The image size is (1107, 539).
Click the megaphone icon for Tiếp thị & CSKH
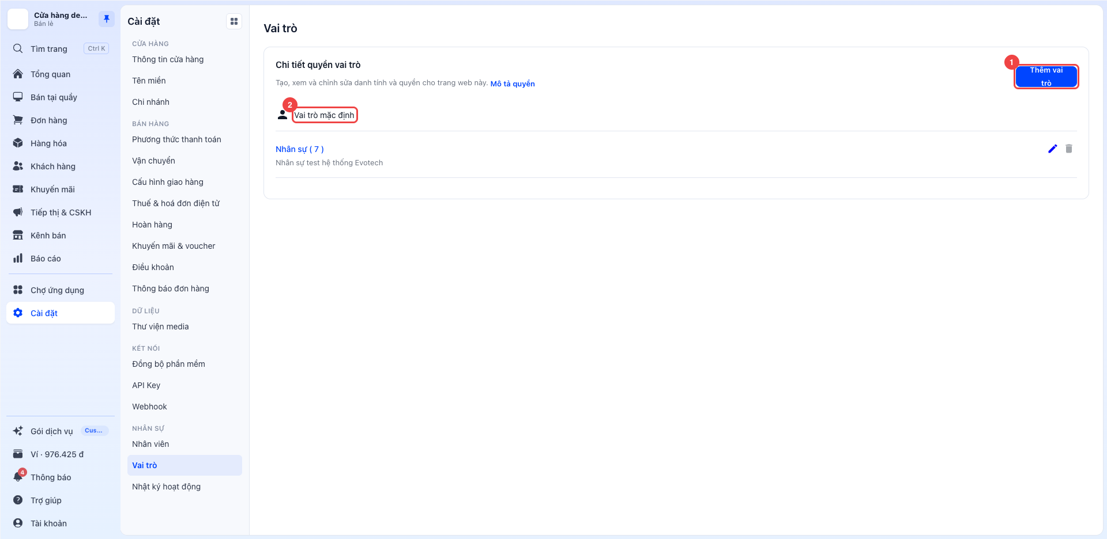click(18, 212)
